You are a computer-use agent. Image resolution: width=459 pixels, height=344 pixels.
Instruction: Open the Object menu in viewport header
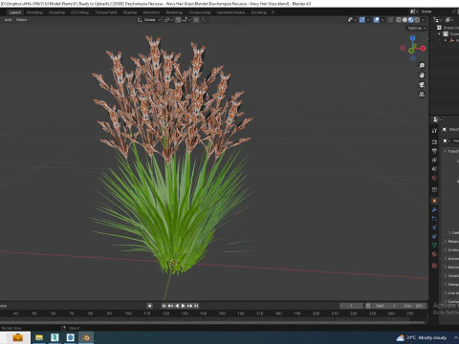coord(21,20)
